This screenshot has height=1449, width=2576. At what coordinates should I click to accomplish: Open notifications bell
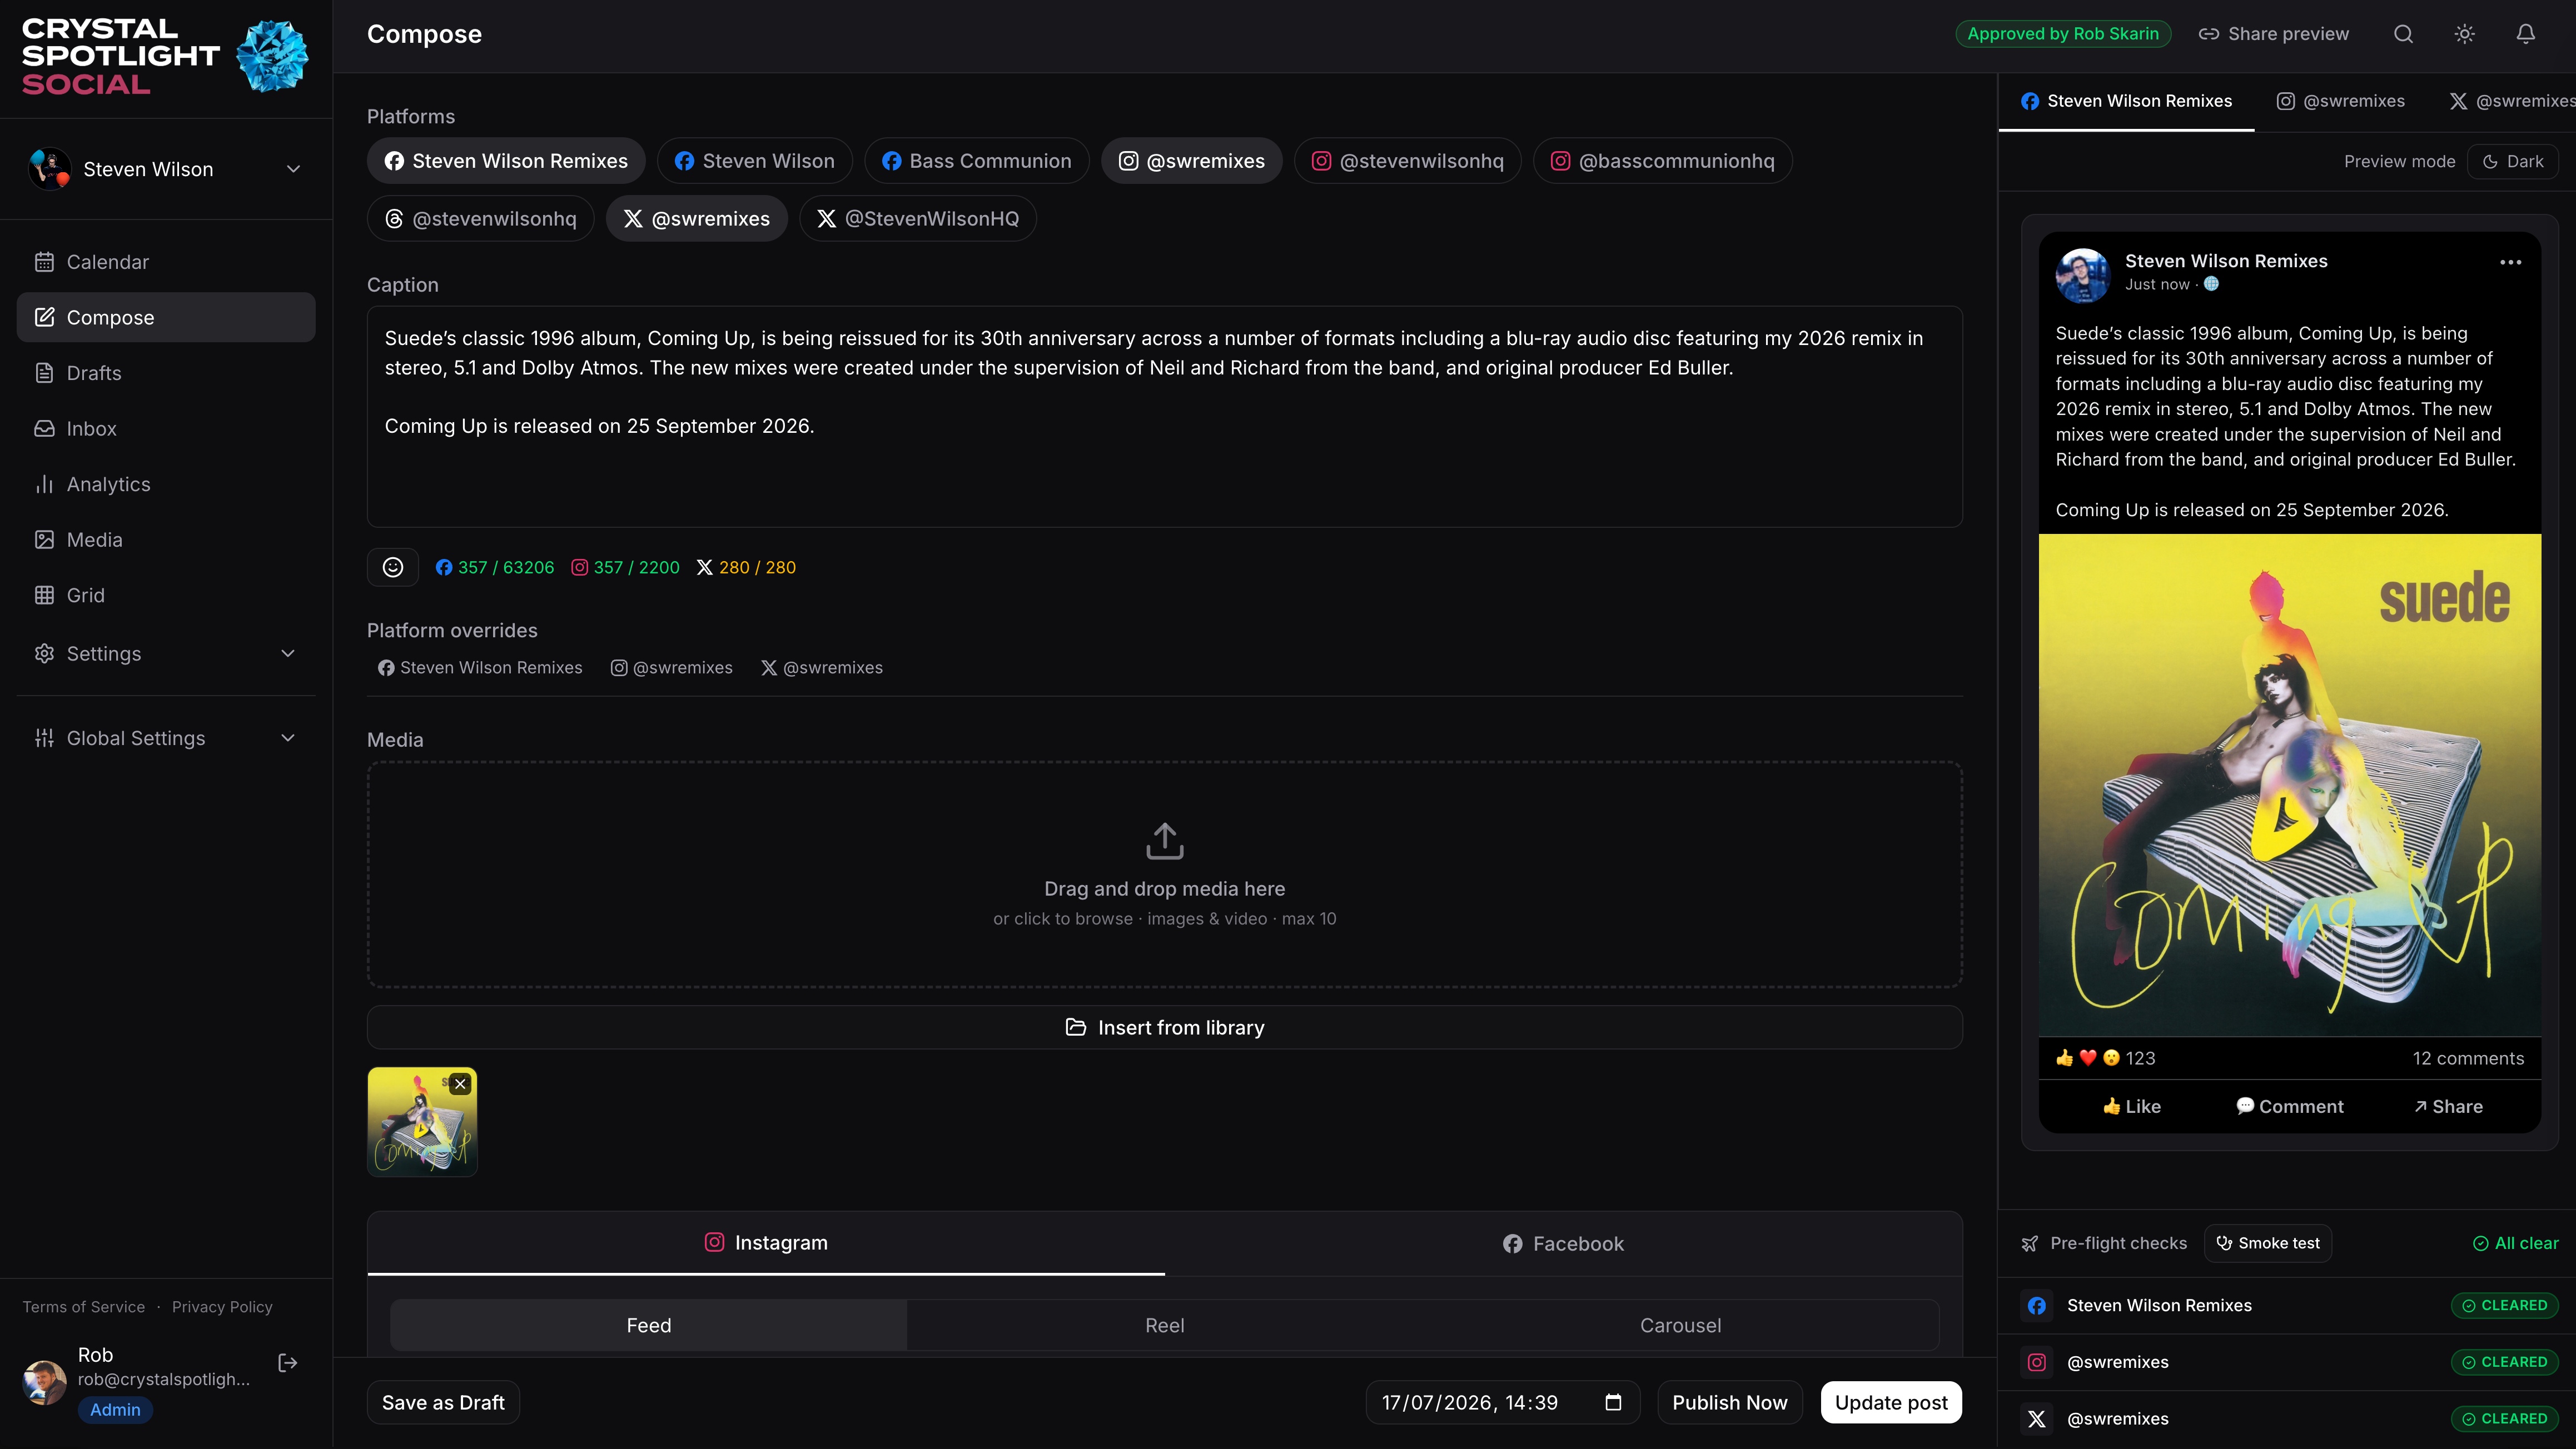click(2525, 34)
